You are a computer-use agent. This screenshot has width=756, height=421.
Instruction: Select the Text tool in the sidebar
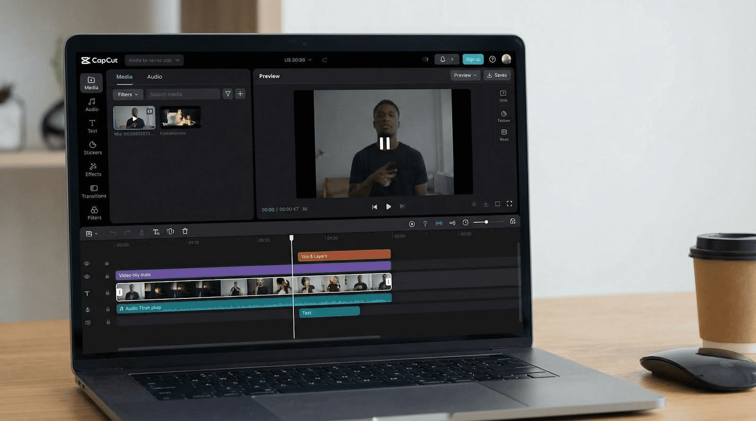[92, 126]
